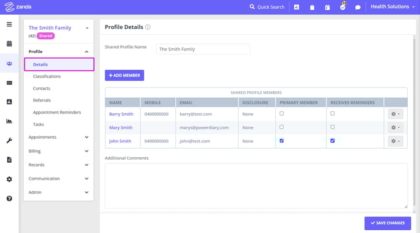This screenshot has width=420, height=233.
Task: Open the chart icon in top bar
Action: pos(297,7)
